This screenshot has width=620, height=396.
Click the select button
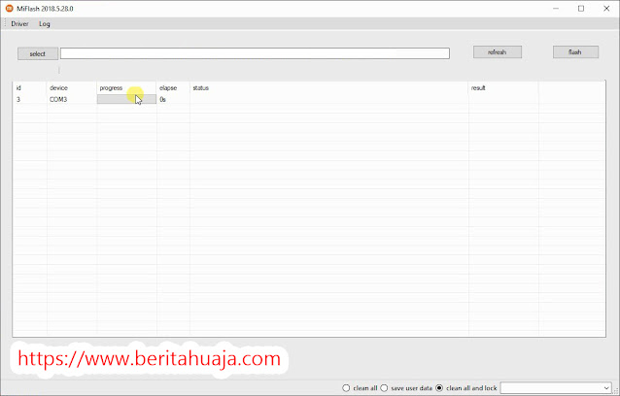(x=37, y=53)
